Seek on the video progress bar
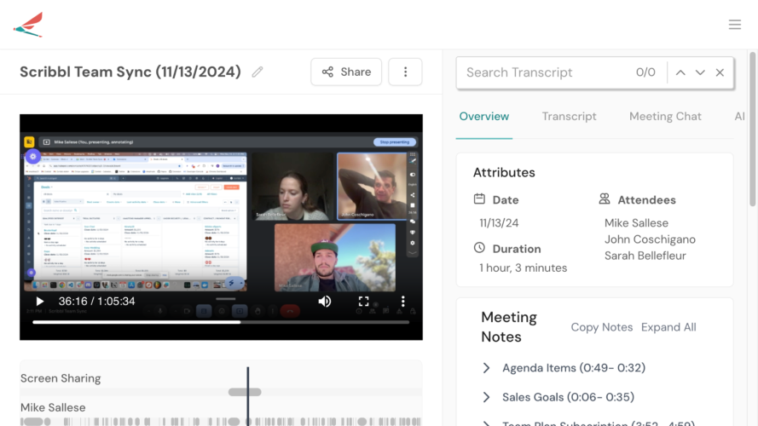Image resolution: width=758 pixels, height=426 pixels. (x=221, y=322)
